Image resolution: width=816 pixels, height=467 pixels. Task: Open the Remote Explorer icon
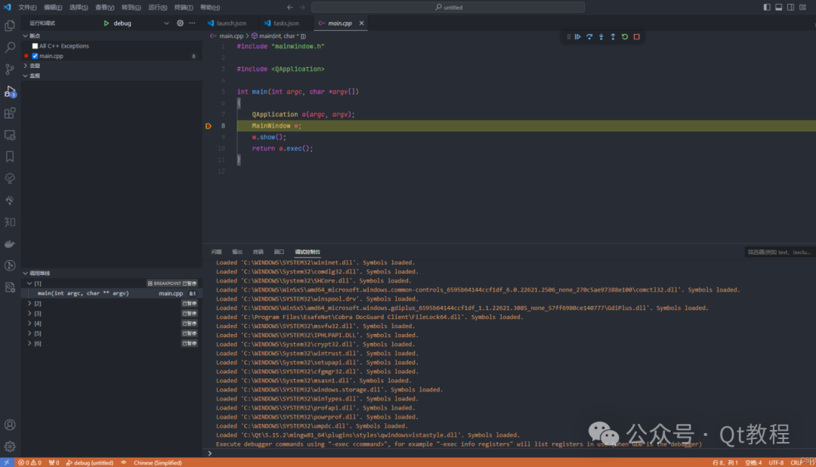[10, 135]
